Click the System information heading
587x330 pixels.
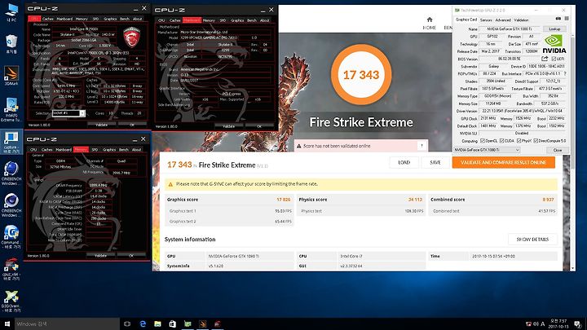point(190,240)
